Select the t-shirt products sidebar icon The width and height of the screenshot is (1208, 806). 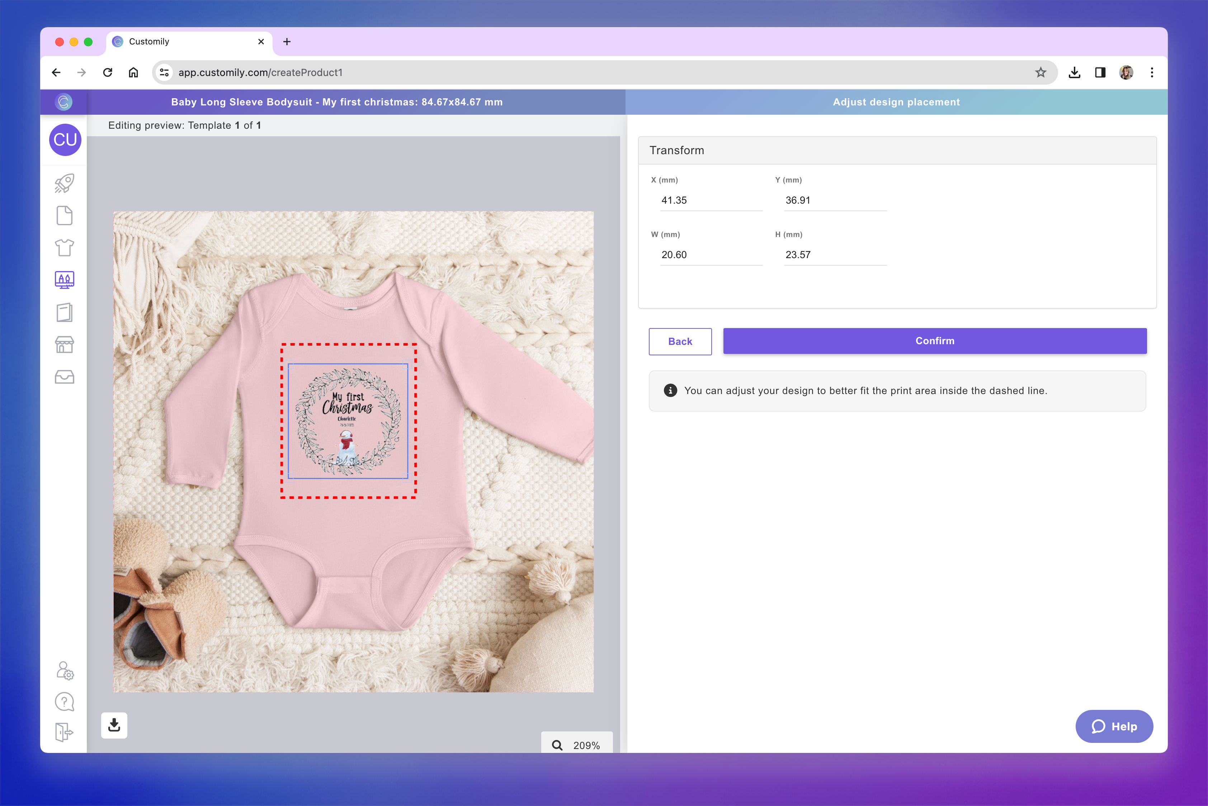(x=64, y=248)
